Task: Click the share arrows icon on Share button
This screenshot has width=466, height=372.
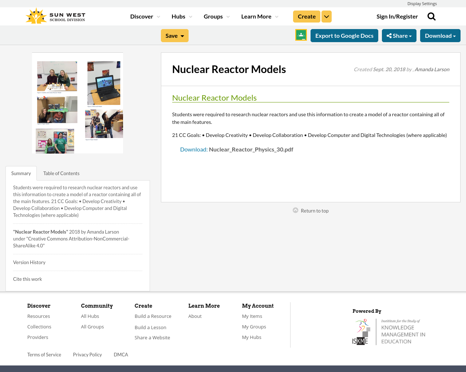Action: (389, 35)
